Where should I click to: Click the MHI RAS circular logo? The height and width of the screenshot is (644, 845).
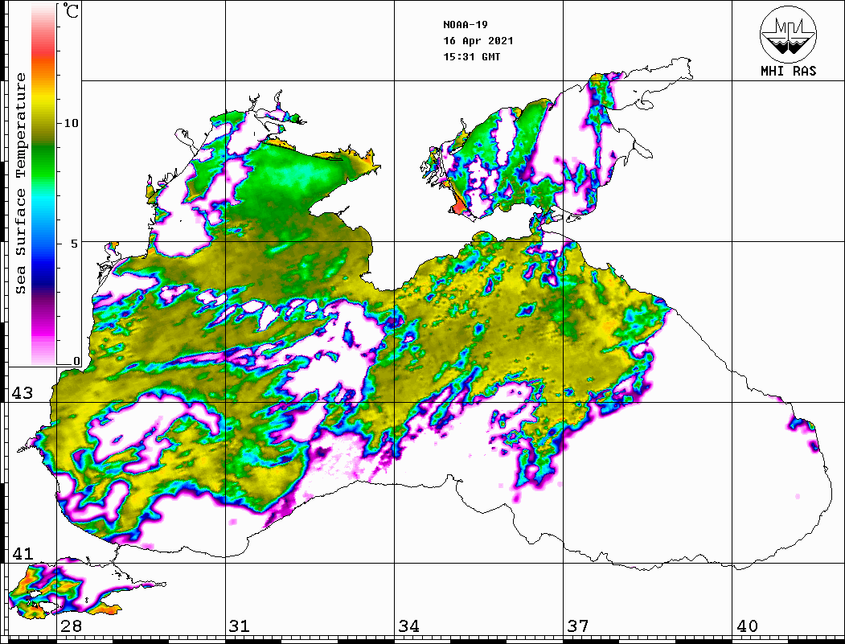[788, 34]
